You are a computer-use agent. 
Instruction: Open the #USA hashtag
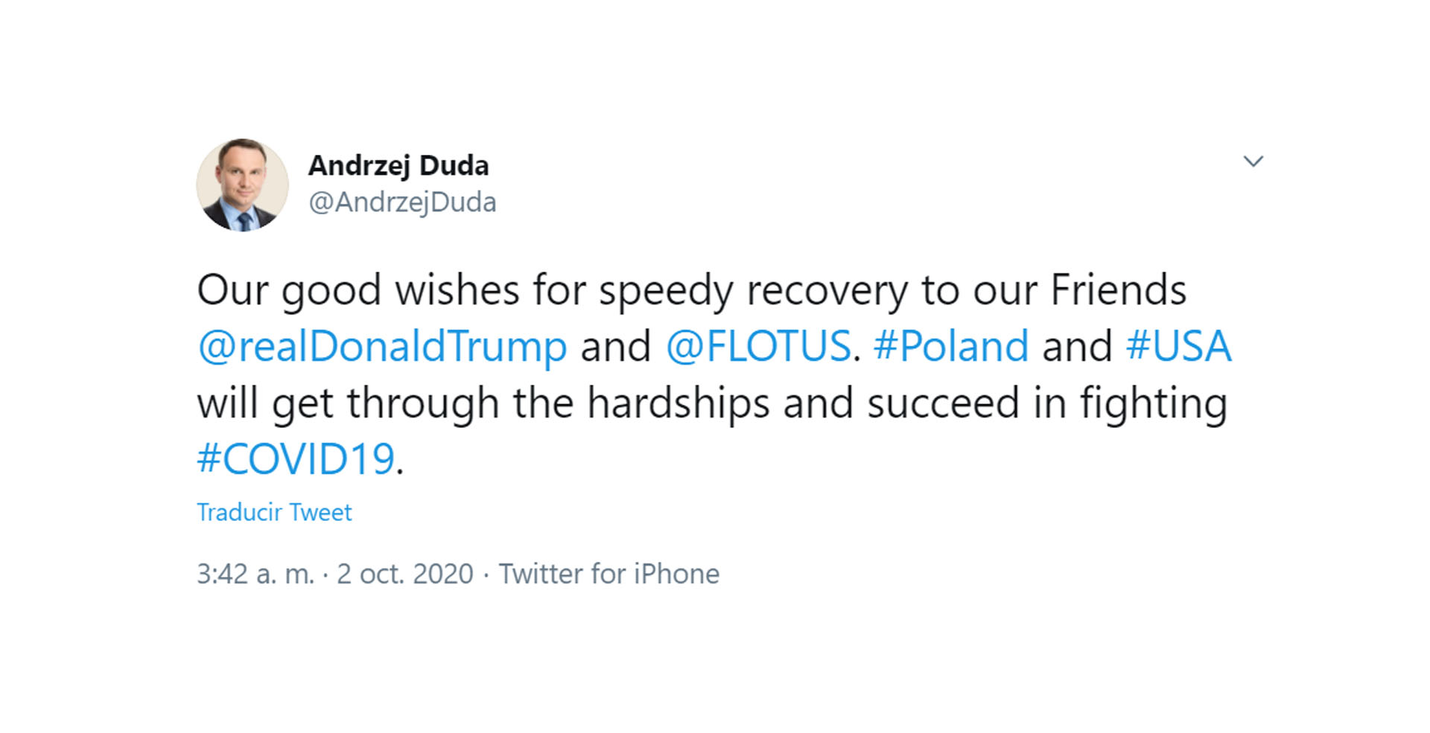[1178, 346]
